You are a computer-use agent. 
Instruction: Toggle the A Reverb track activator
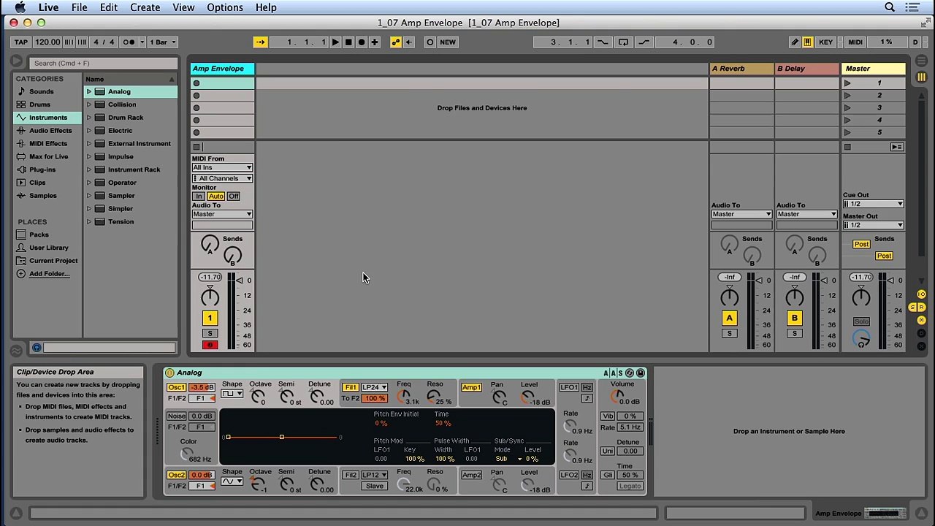coord(729,318)
